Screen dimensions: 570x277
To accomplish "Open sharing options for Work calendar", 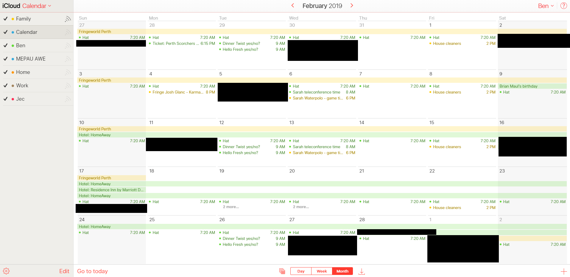I will (68, 86).
